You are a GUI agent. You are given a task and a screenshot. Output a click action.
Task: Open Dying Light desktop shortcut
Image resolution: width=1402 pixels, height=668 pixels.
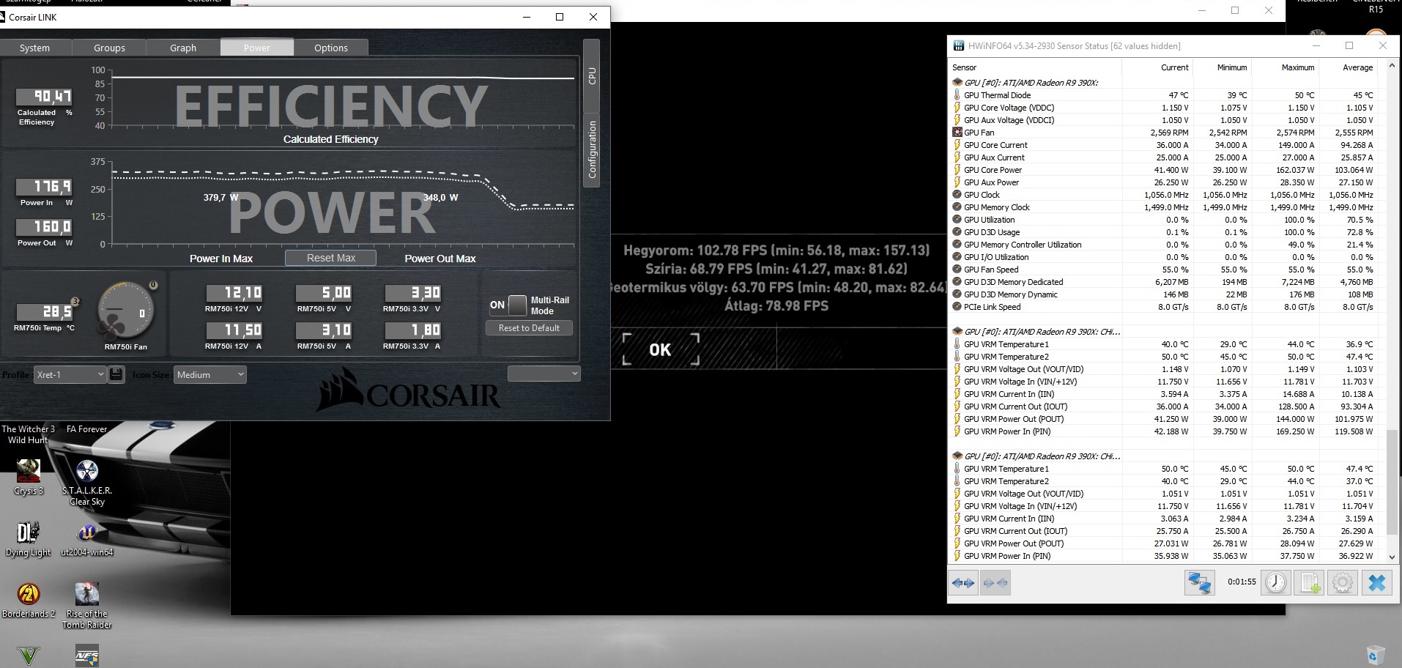pyautogui.click(x=28, y=539)
